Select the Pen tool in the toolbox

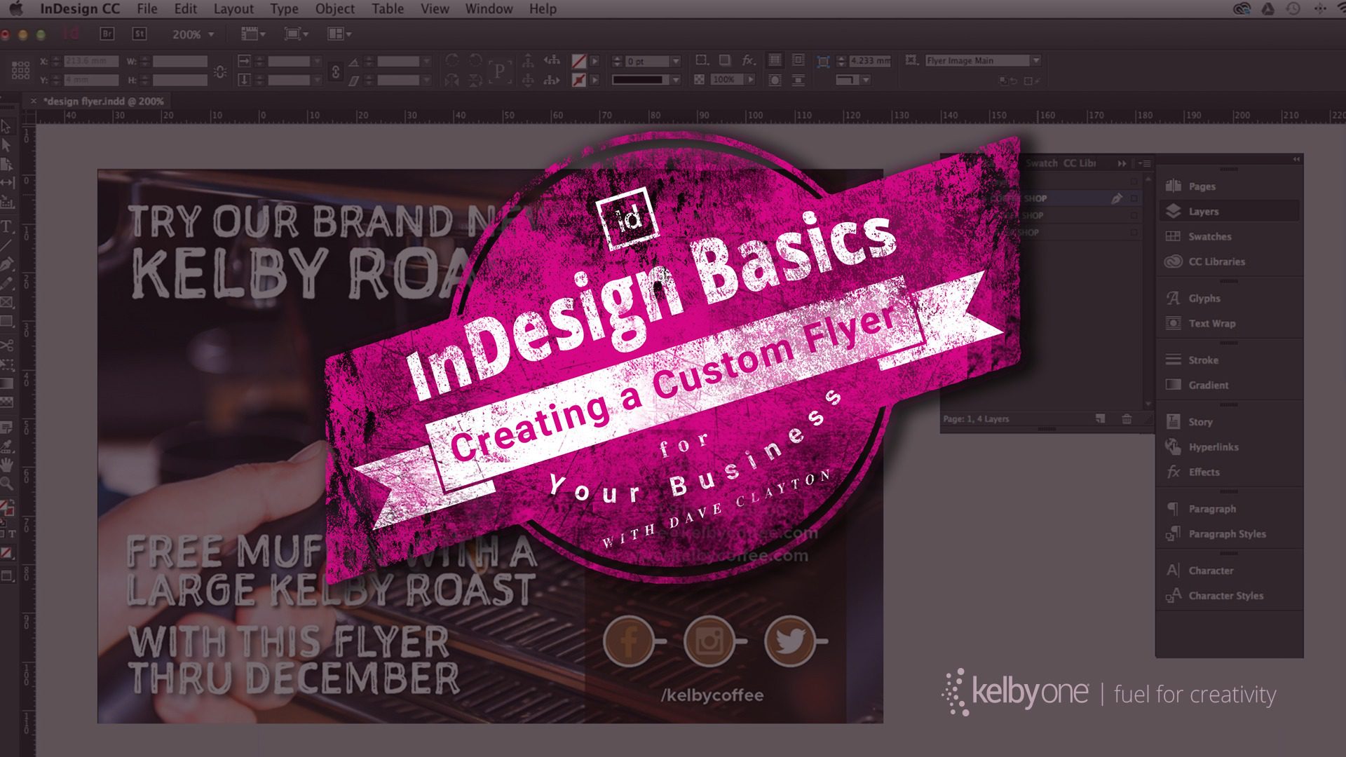pos(6,265)
